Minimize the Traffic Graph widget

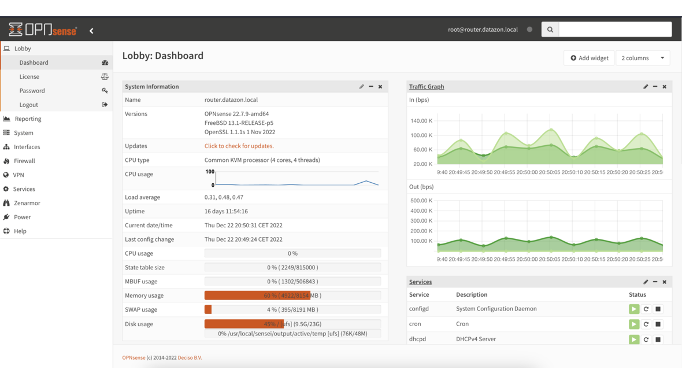point(655,86)
